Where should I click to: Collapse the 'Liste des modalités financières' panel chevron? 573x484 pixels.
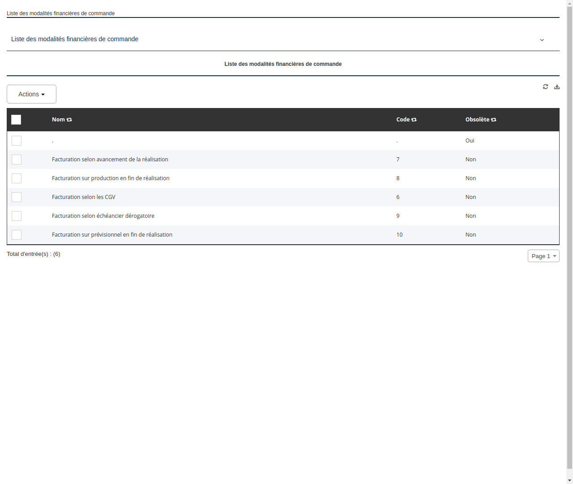(542, 40)
